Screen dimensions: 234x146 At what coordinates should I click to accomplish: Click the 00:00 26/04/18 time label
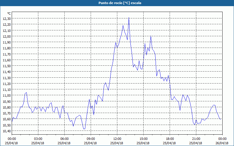point(222,141)
